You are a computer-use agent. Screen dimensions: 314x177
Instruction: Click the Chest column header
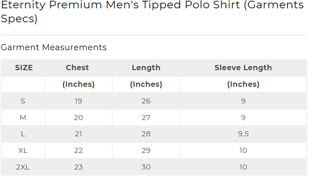(77, 68)
